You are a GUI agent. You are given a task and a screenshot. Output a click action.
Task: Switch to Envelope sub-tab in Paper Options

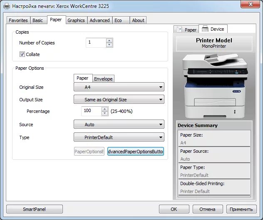point(103,78)
